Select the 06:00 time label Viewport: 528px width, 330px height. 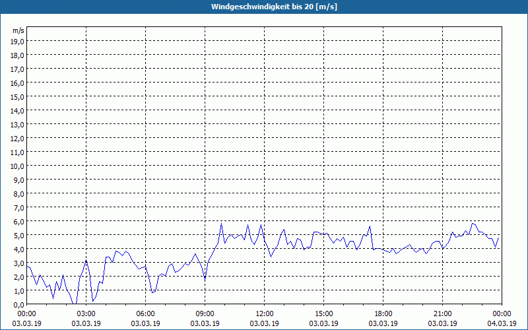point(145,314)
